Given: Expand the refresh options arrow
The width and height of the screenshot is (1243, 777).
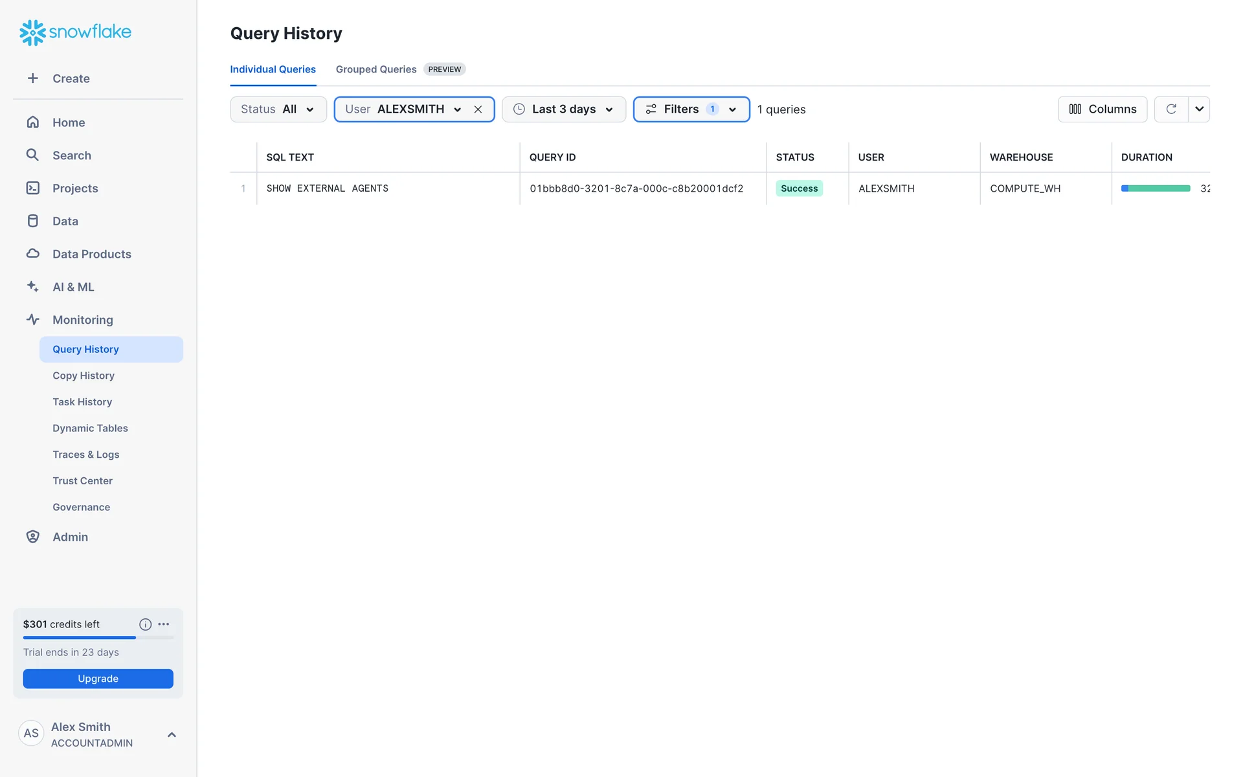Looking at the screenshot, I should point(1199,109).
